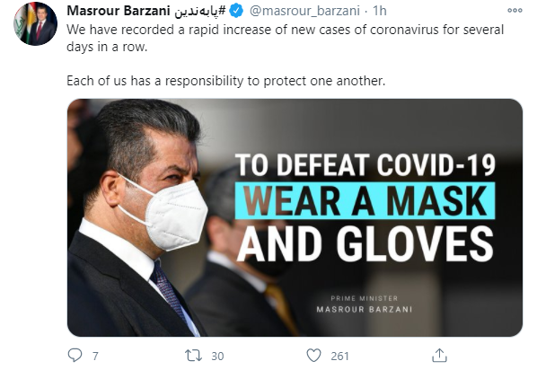Open the share tweet icon
The height and width of the screenshot is (370, 537).
coord(439,356)
